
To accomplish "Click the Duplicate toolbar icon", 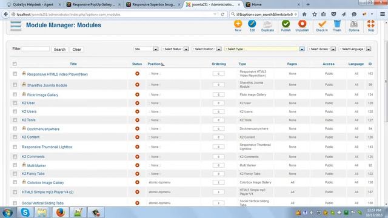I will click(x=267, y=25).
